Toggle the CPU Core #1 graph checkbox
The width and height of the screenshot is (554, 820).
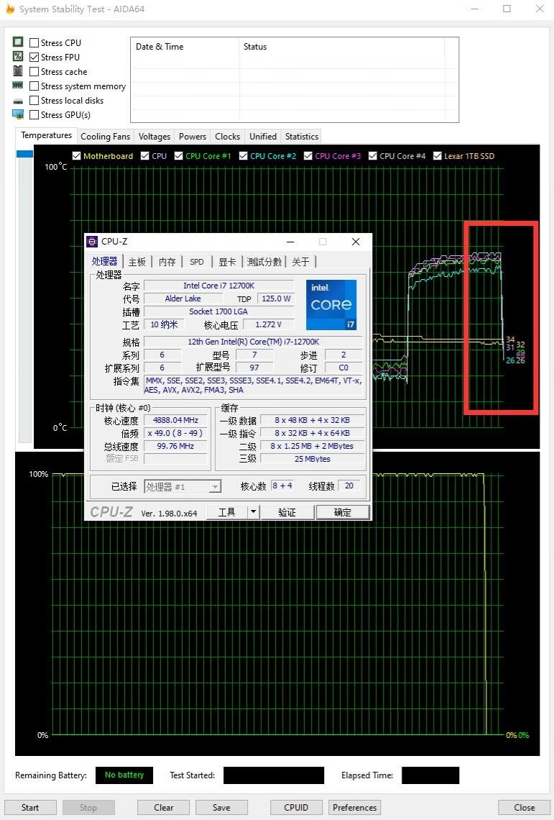coord(178,156)
